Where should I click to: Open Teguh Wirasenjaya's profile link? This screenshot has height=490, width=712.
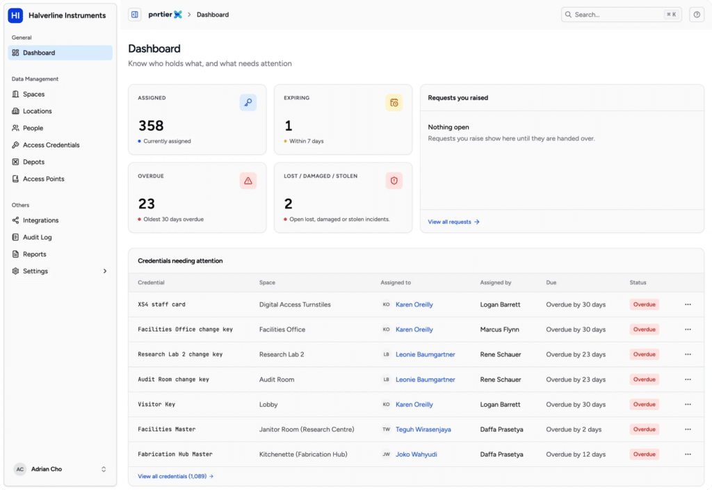(423, 430)
